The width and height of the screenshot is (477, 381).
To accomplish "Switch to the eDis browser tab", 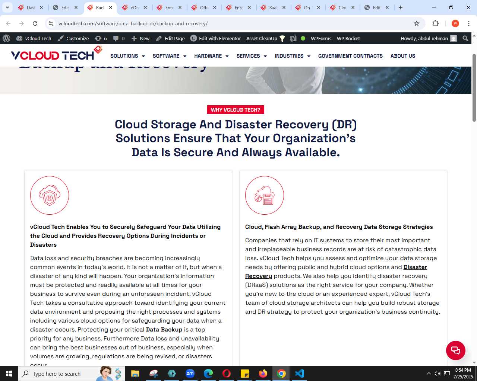I will click(135, 7).
